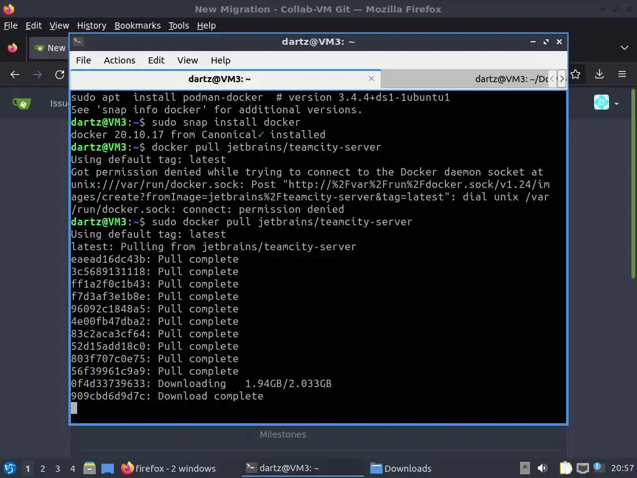The height and width of the screenshot is (478, 637).
Task: Open the update notifier tray icon
Action: [x=598, y=467]
